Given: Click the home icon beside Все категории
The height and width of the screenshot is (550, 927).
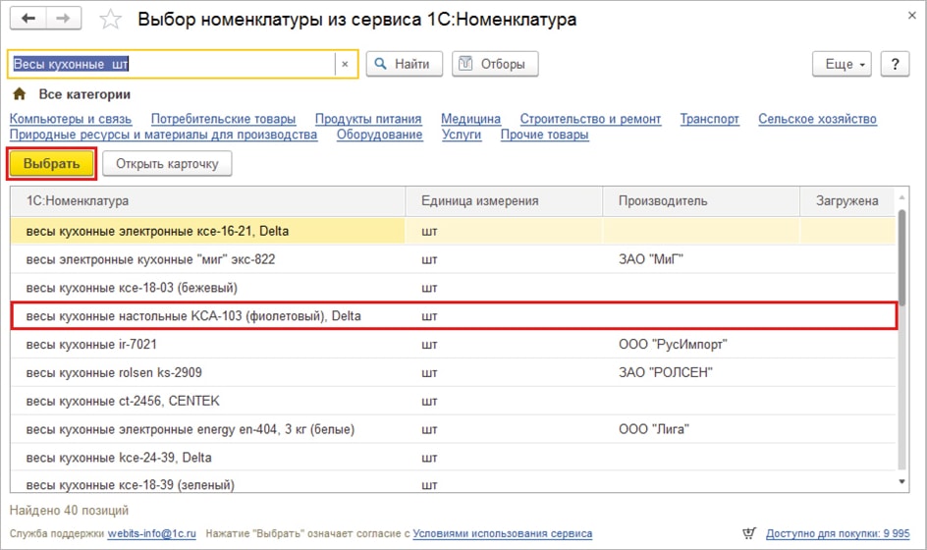Looking at the screenshot, I should [x=19, y=95].
